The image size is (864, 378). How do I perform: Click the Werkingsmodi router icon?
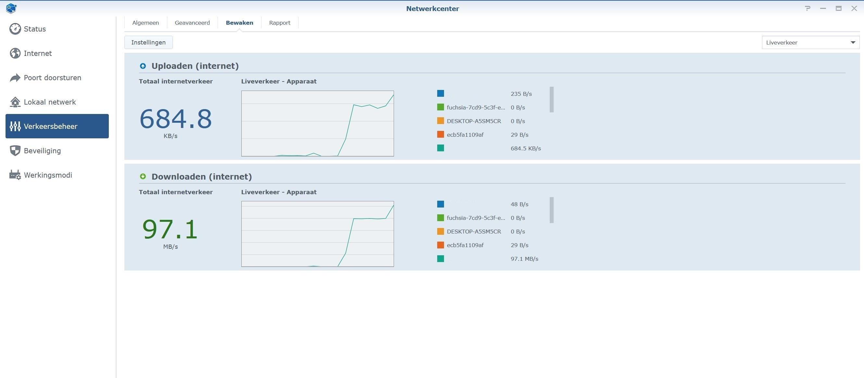[15, 175]
